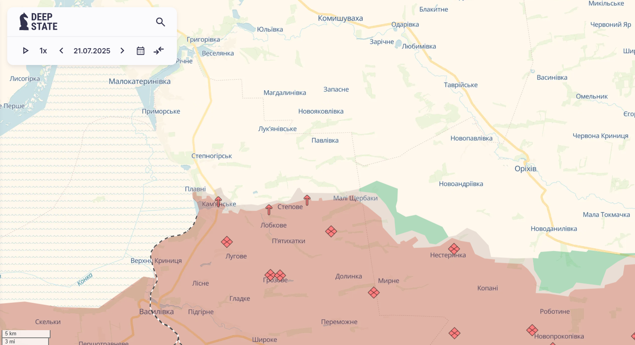Image resolution: width=635 pixels, height=345 pixels.
Task: Click the attack arrow left of Степове
Action: pyautogui.click(x=269, y=209)
